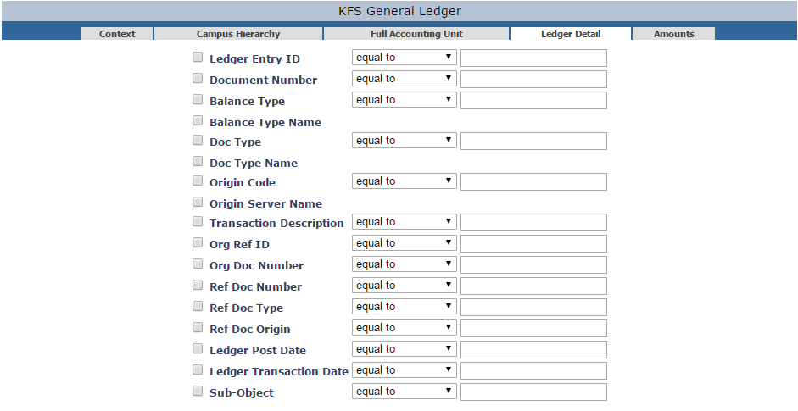The height and width of the screenshot is (411, 798).
Task: Toggle the Org Ref ID checkbox
Action: coord(198,242)
